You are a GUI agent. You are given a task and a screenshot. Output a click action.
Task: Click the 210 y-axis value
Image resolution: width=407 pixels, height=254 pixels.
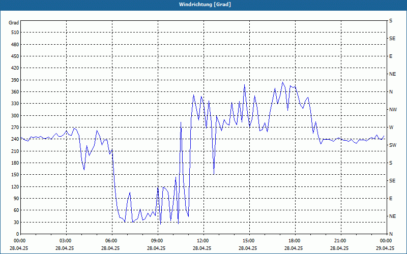pos(15,151)
